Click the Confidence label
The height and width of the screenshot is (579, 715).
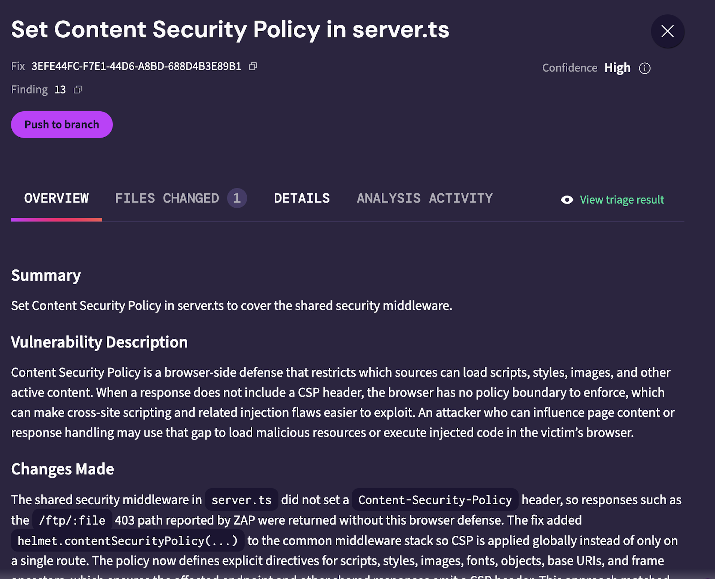pos(570,68)
